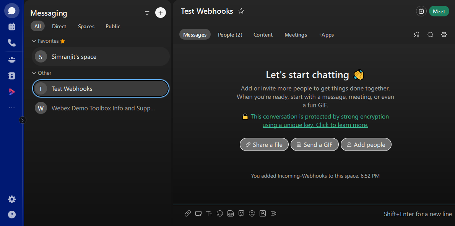Switch to the People tab
455x226 pixels.
[230, 34]
